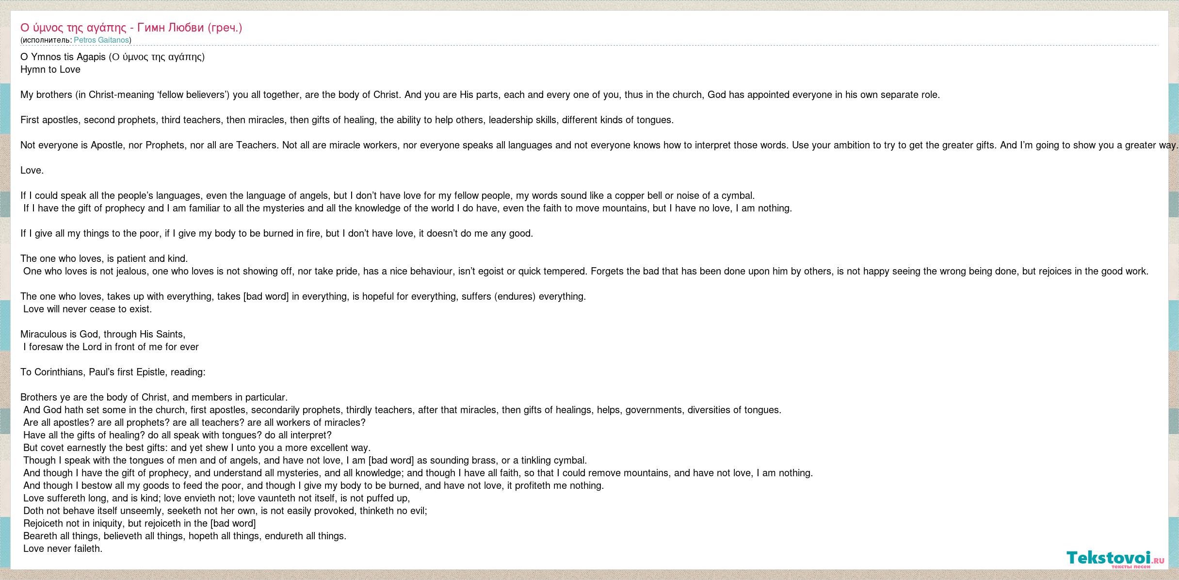
Task: Click the 'But covet earnestly the best gifts' line
Action: click(196, 448)
